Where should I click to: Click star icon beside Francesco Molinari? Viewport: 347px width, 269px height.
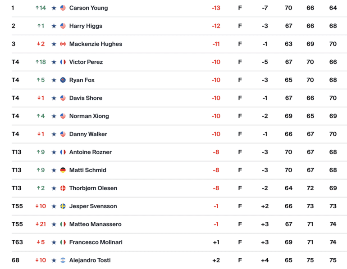[x=54, y=242]
